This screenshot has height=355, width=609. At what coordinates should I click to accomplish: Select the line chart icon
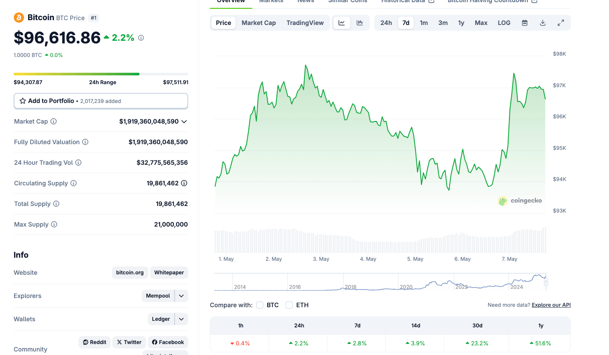[341, 22]
